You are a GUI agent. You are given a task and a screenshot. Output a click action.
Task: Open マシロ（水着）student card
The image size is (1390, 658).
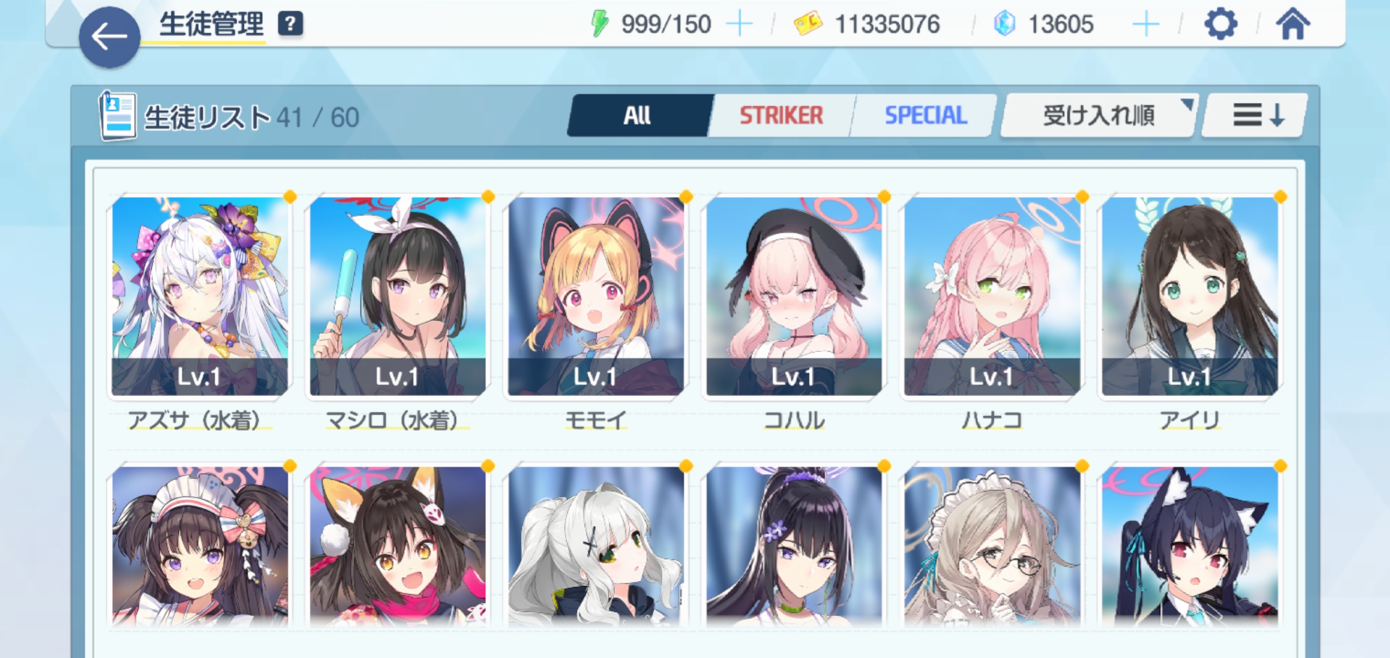(398, 296)
